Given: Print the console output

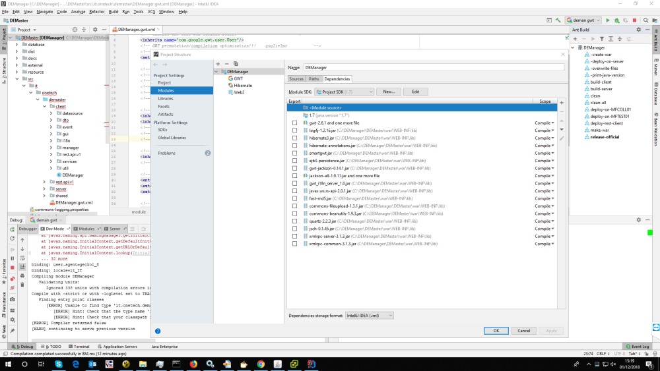Looking at the screenshot, I should point(22,276).
